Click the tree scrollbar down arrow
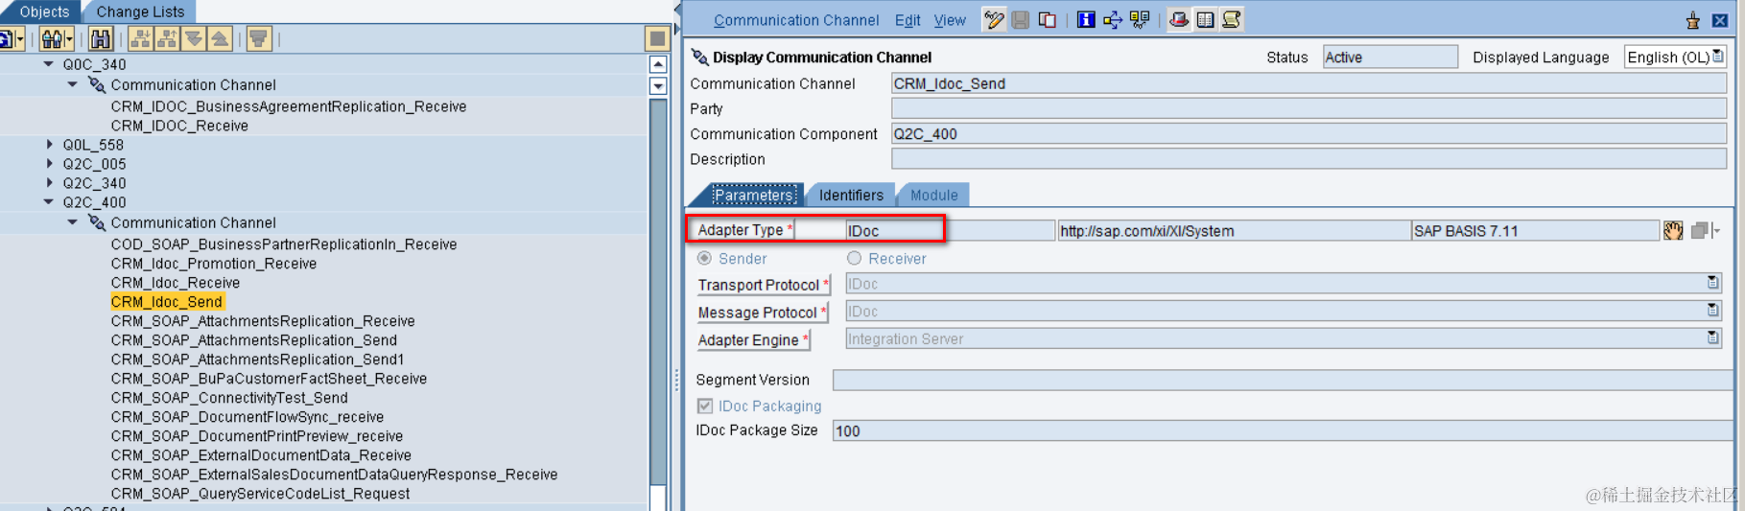The height and width of the screenshot is (511, 1745). click(658, 85)
